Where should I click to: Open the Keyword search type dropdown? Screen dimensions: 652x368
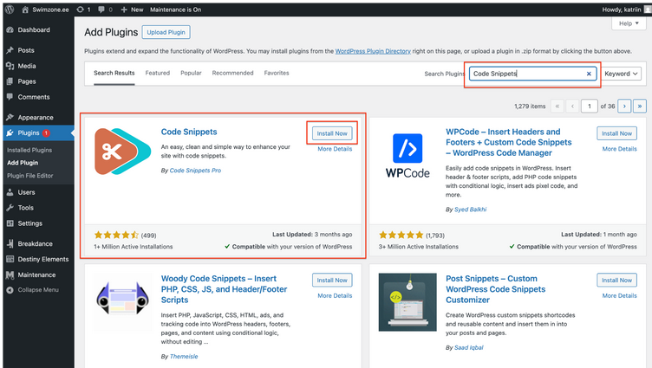coord(621,74)
